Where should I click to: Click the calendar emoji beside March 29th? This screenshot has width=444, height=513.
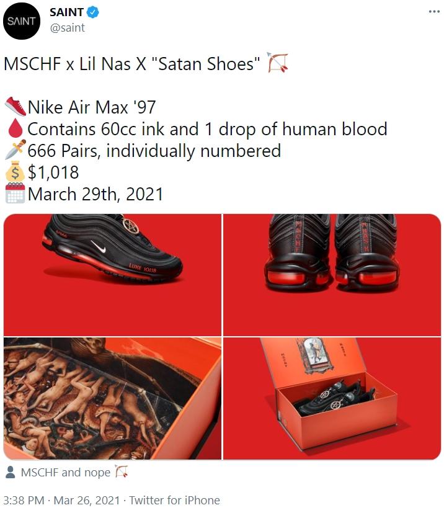tap(15, 194)
